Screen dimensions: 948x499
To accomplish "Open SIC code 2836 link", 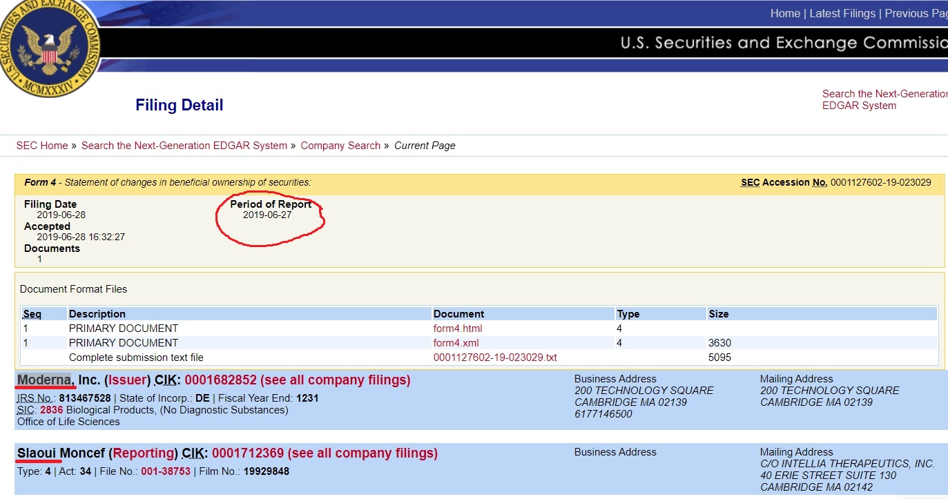I will tap(52, 410).
